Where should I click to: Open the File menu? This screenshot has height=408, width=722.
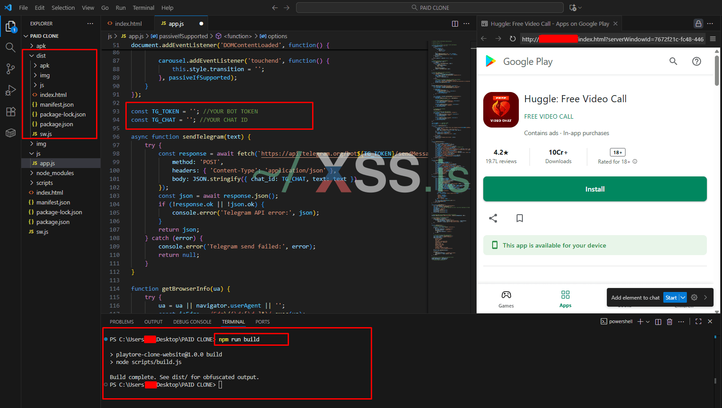click(x=24, y=8)
